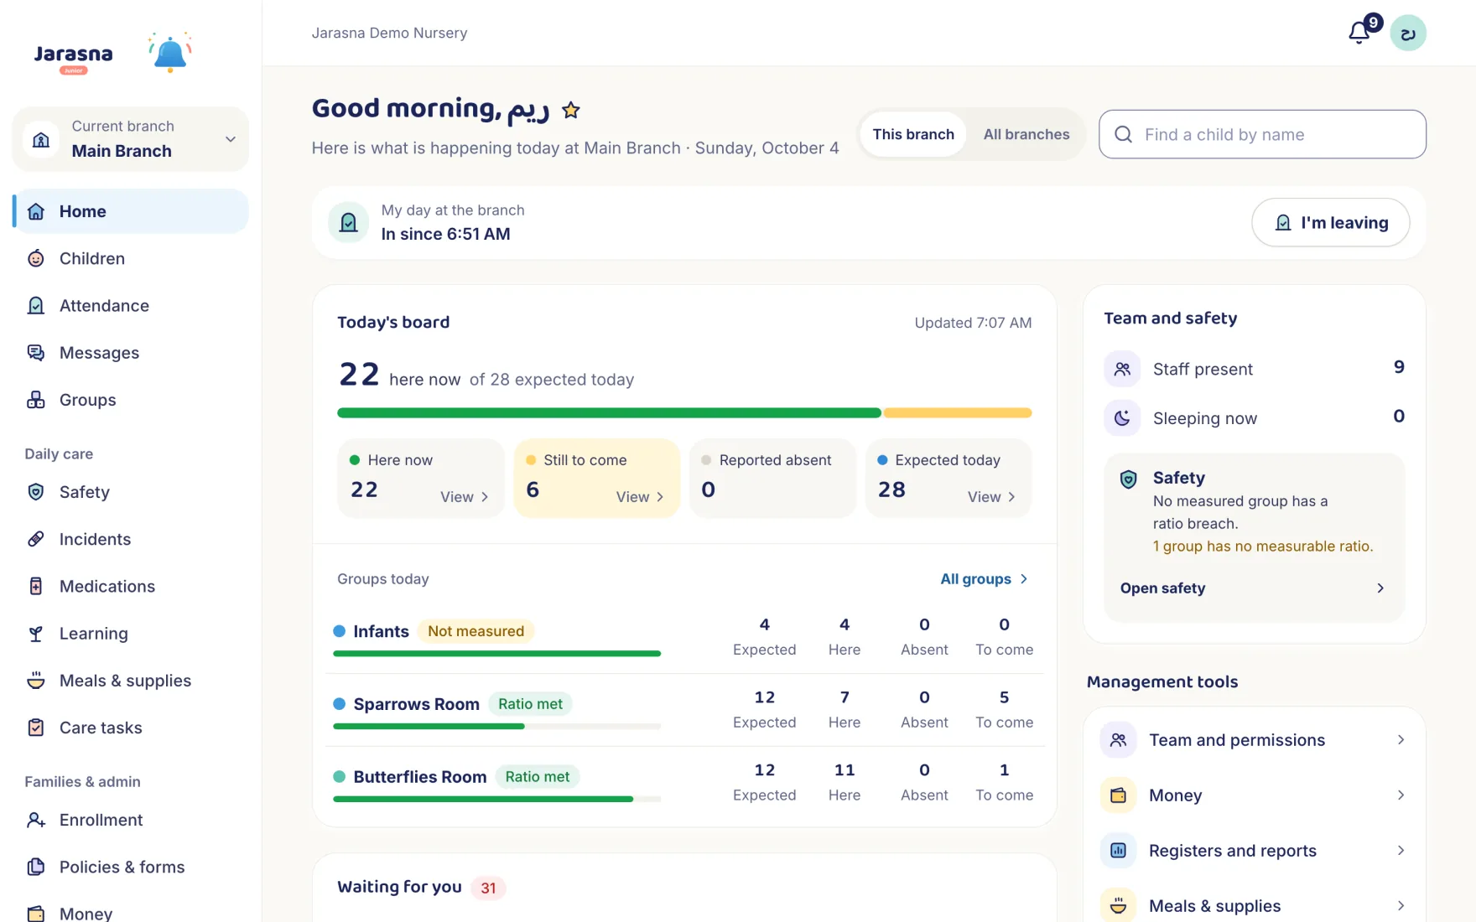The height and width of the screenshot is (922, 1476).
Task: Click the Incidents bandage icon
Action: [x=36, y=539]
